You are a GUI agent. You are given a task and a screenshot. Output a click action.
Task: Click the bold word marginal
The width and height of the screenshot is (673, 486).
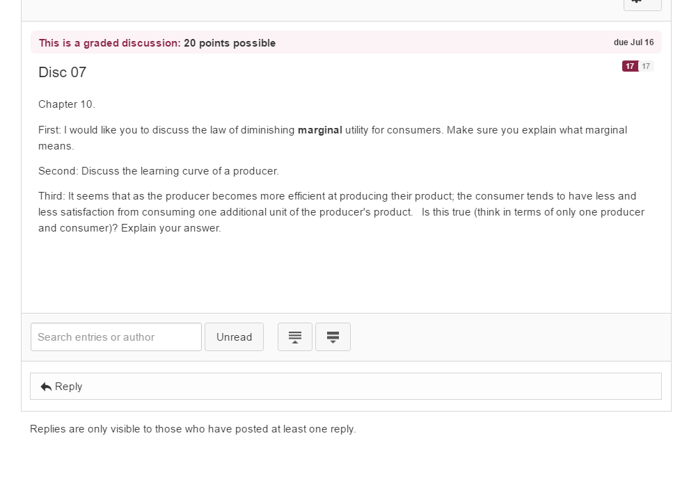319,130
